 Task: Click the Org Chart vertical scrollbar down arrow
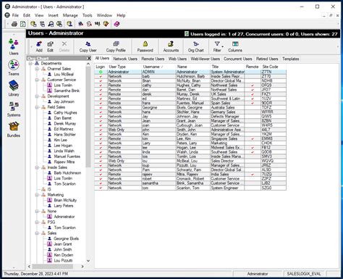point(88,261)
